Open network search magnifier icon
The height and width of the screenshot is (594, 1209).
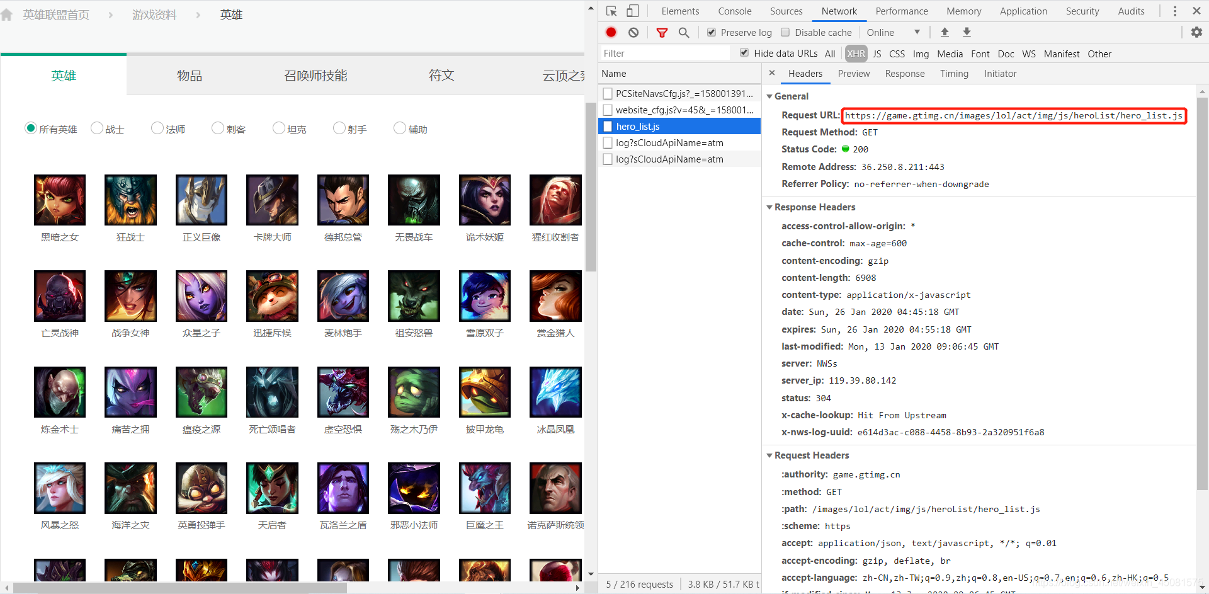[x=684, y=32]
